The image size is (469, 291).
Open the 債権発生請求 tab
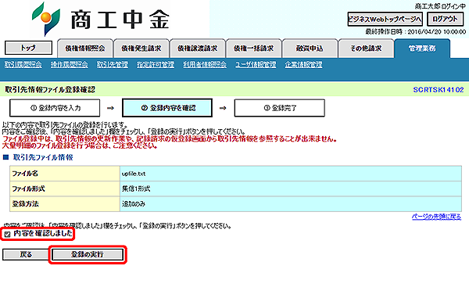[x=141, y=48]
